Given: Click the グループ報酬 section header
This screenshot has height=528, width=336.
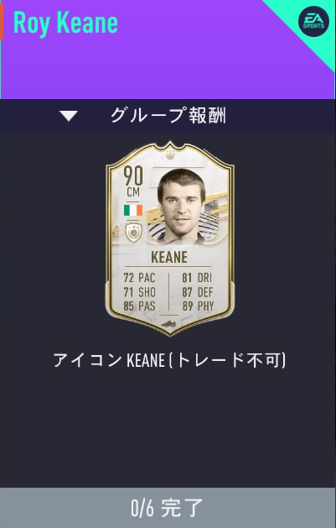Looking at the screenshot, I should click(168, 116).
